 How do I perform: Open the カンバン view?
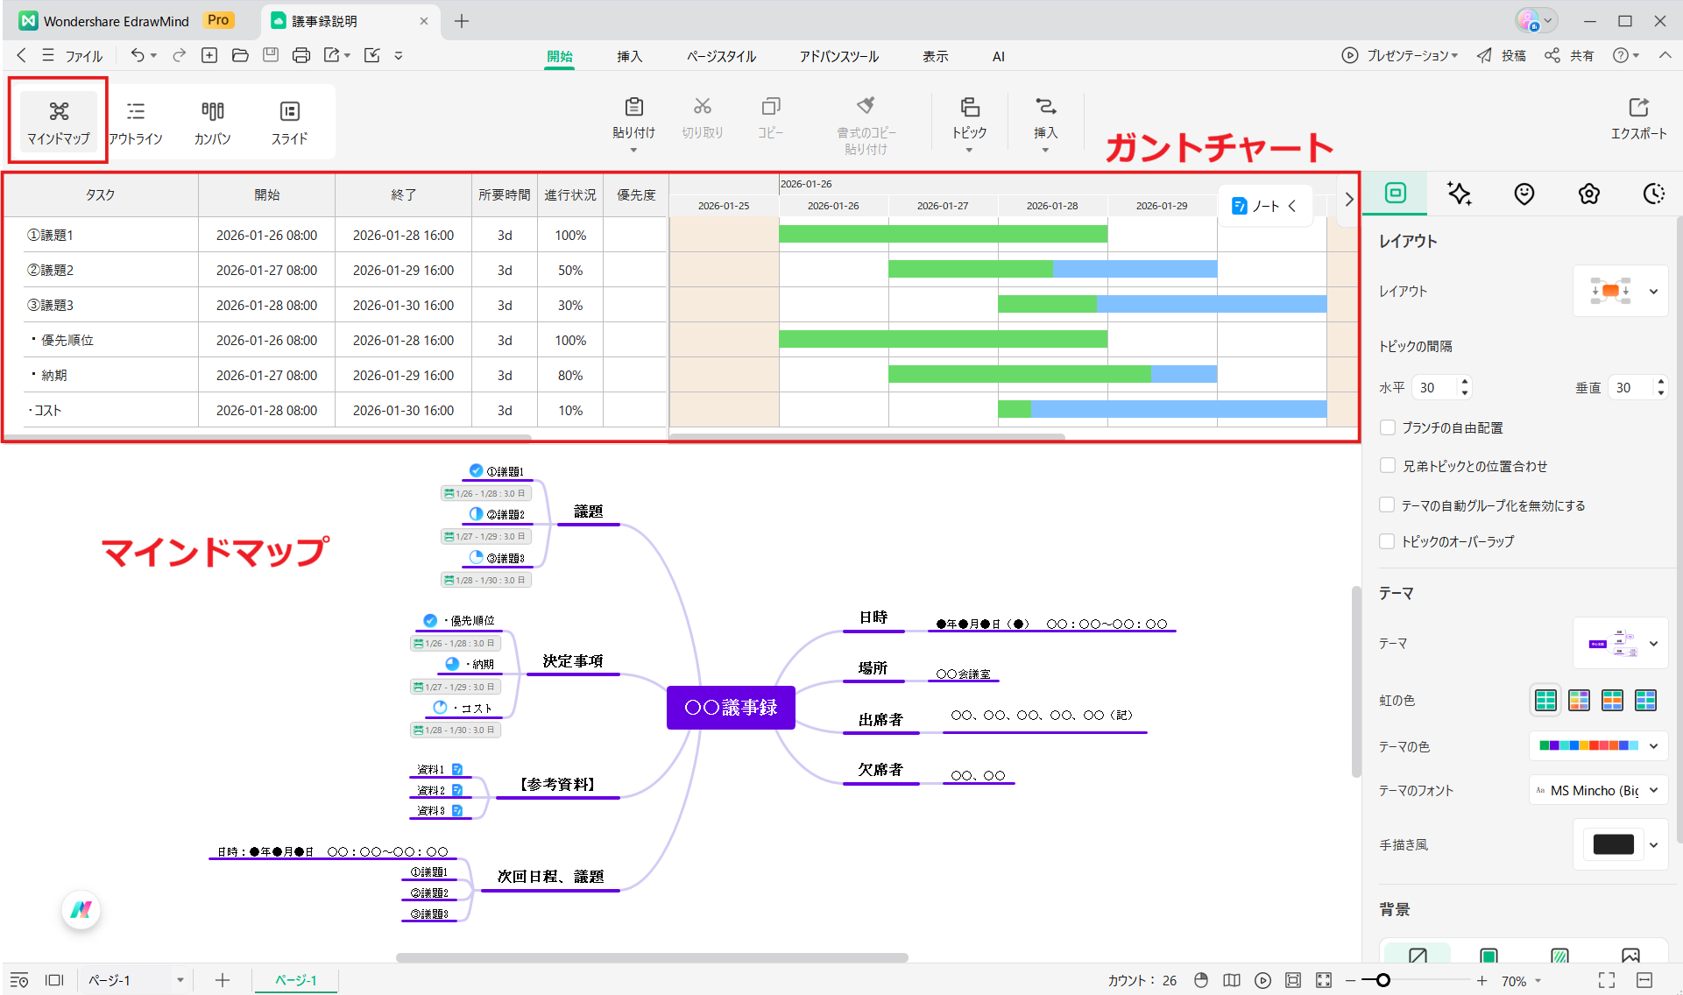click(x=211, y=121)
